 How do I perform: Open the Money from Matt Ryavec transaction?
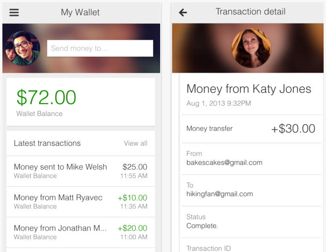[x=81, y=202]
